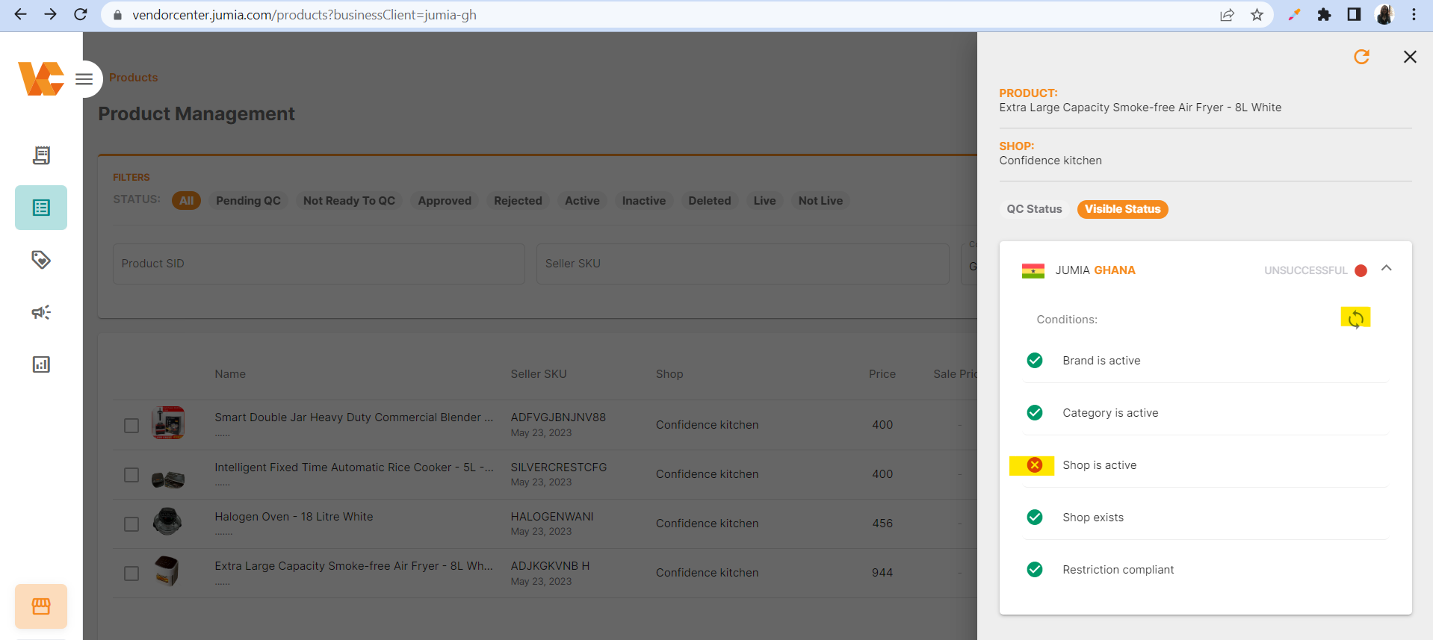Click the Seller SKU column header
The image size is (1433, 640).
(x=539, y=374)
